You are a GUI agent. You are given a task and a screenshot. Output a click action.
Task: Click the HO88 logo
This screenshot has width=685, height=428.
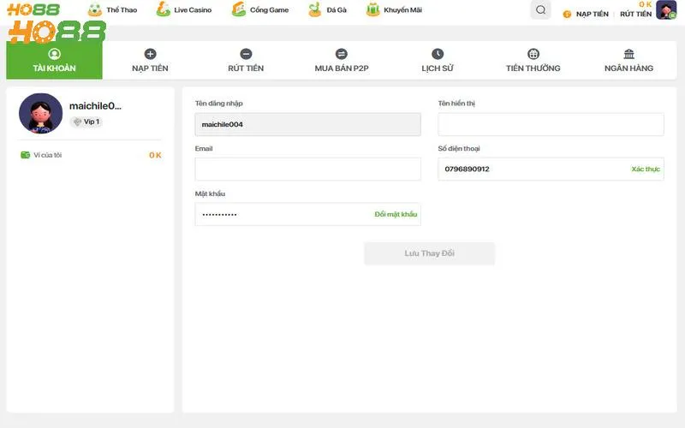coord(53,23)
